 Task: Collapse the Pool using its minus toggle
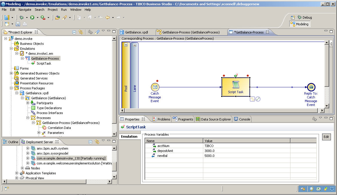pos(126,45)
